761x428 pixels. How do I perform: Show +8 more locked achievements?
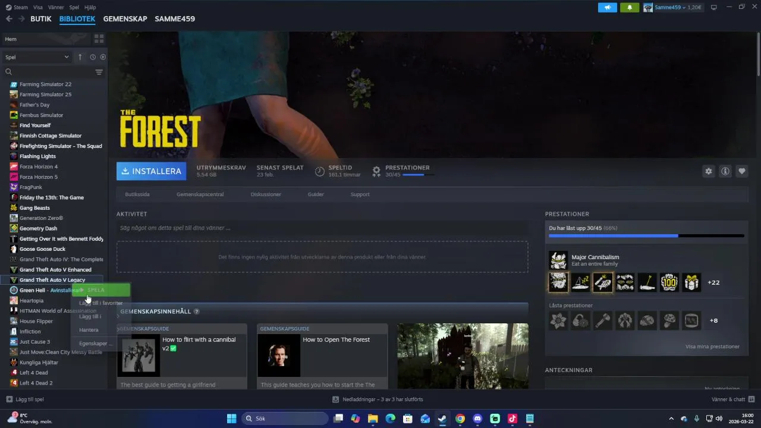pyautogui.click(x=713, y=320)
